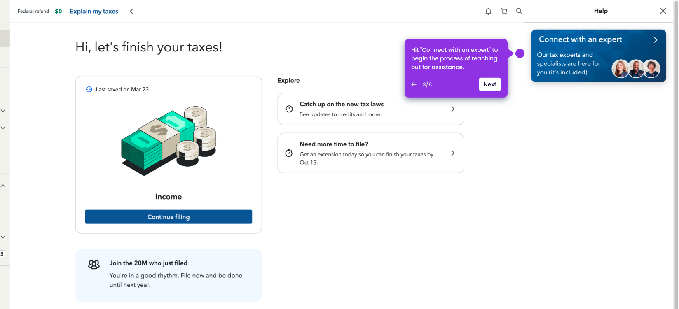Image resolution: width=679 pixels, height=309 pixels.
Task: Click the Explore heading
Action: pos(288,81)
